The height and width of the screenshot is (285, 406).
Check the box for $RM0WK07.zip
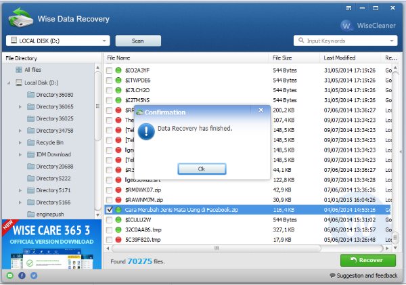109,190
